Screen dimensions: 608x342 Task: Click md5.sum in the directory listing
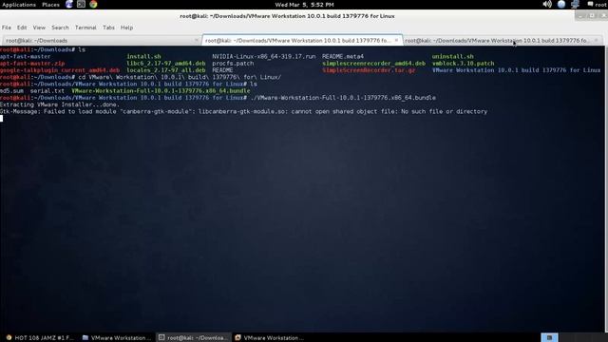tap(11, 91)
